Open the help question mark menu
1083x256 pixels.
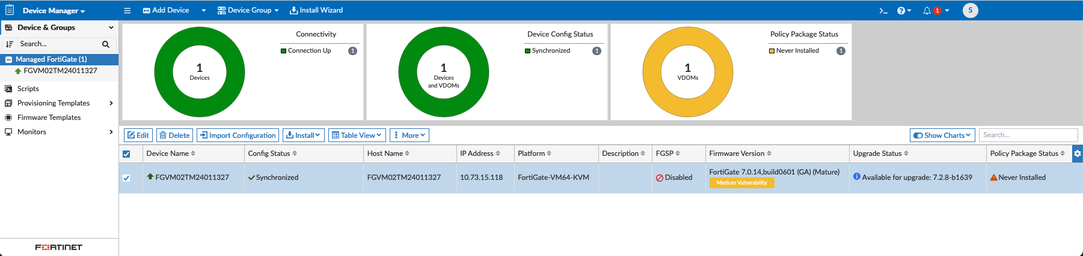[x=904, y=10]
